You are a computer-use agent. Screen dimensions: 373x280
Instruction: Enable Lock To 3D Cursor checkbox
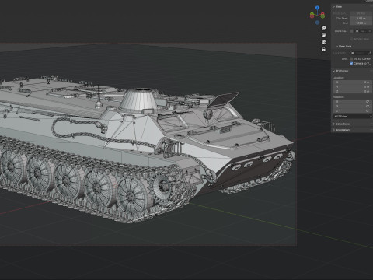tap(351, 59)
